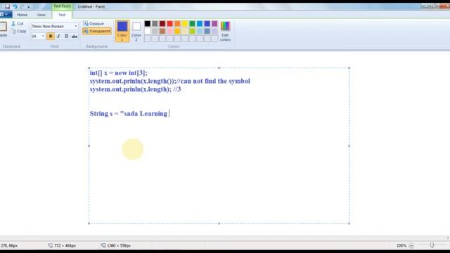Click the line ending with '//3'

135,89
